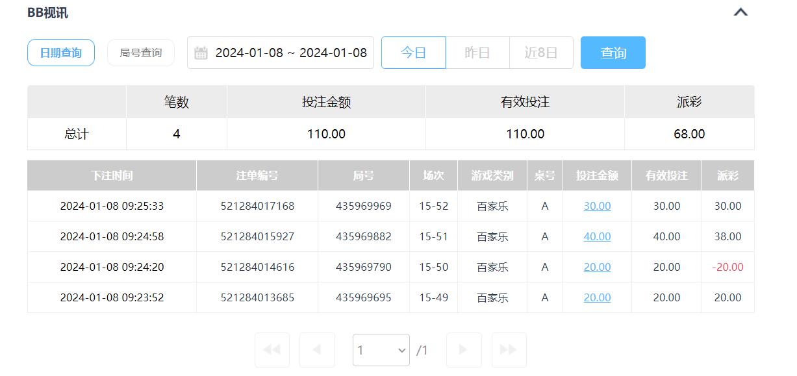Go to previous page arrow icon
This screenshot has width=797, height=376.
coord(317,350)
